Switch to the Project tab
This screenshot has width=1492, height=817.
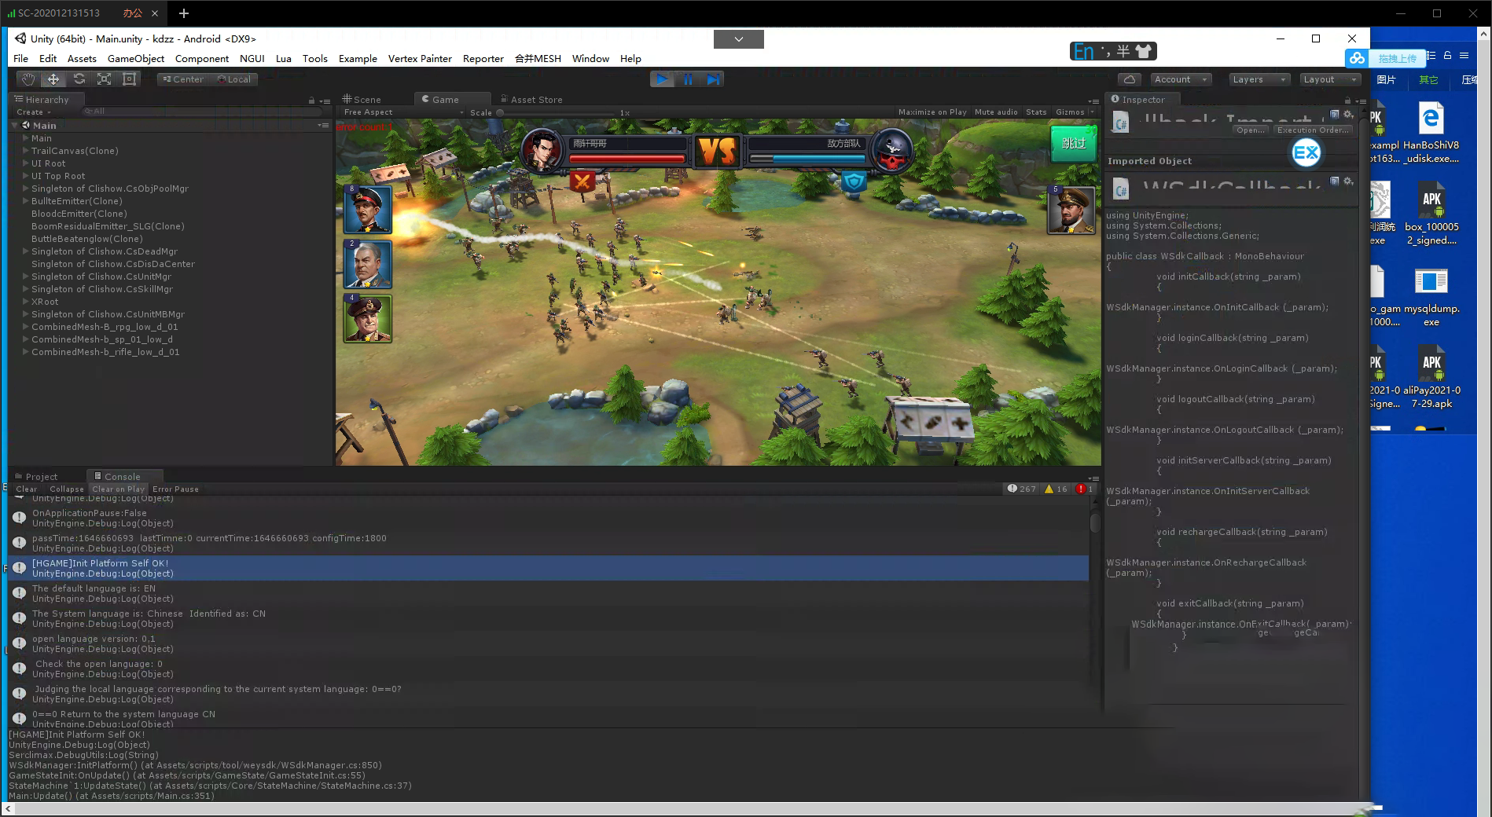(37, 477)
